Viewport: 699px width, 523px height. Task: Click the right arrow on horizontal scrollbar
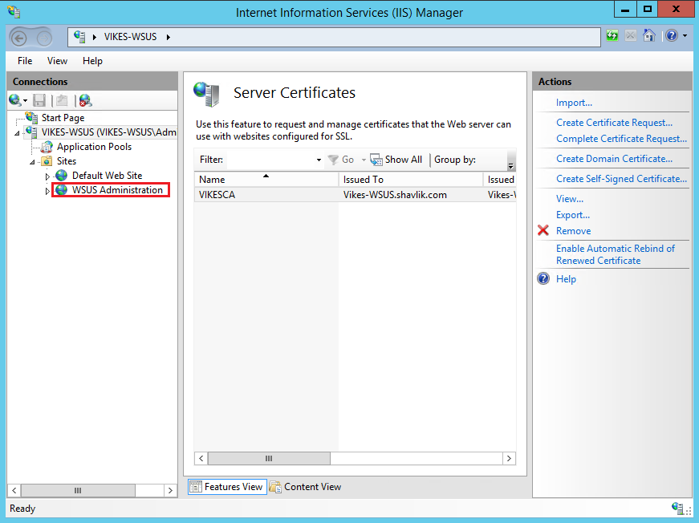(x=509, y=458)
